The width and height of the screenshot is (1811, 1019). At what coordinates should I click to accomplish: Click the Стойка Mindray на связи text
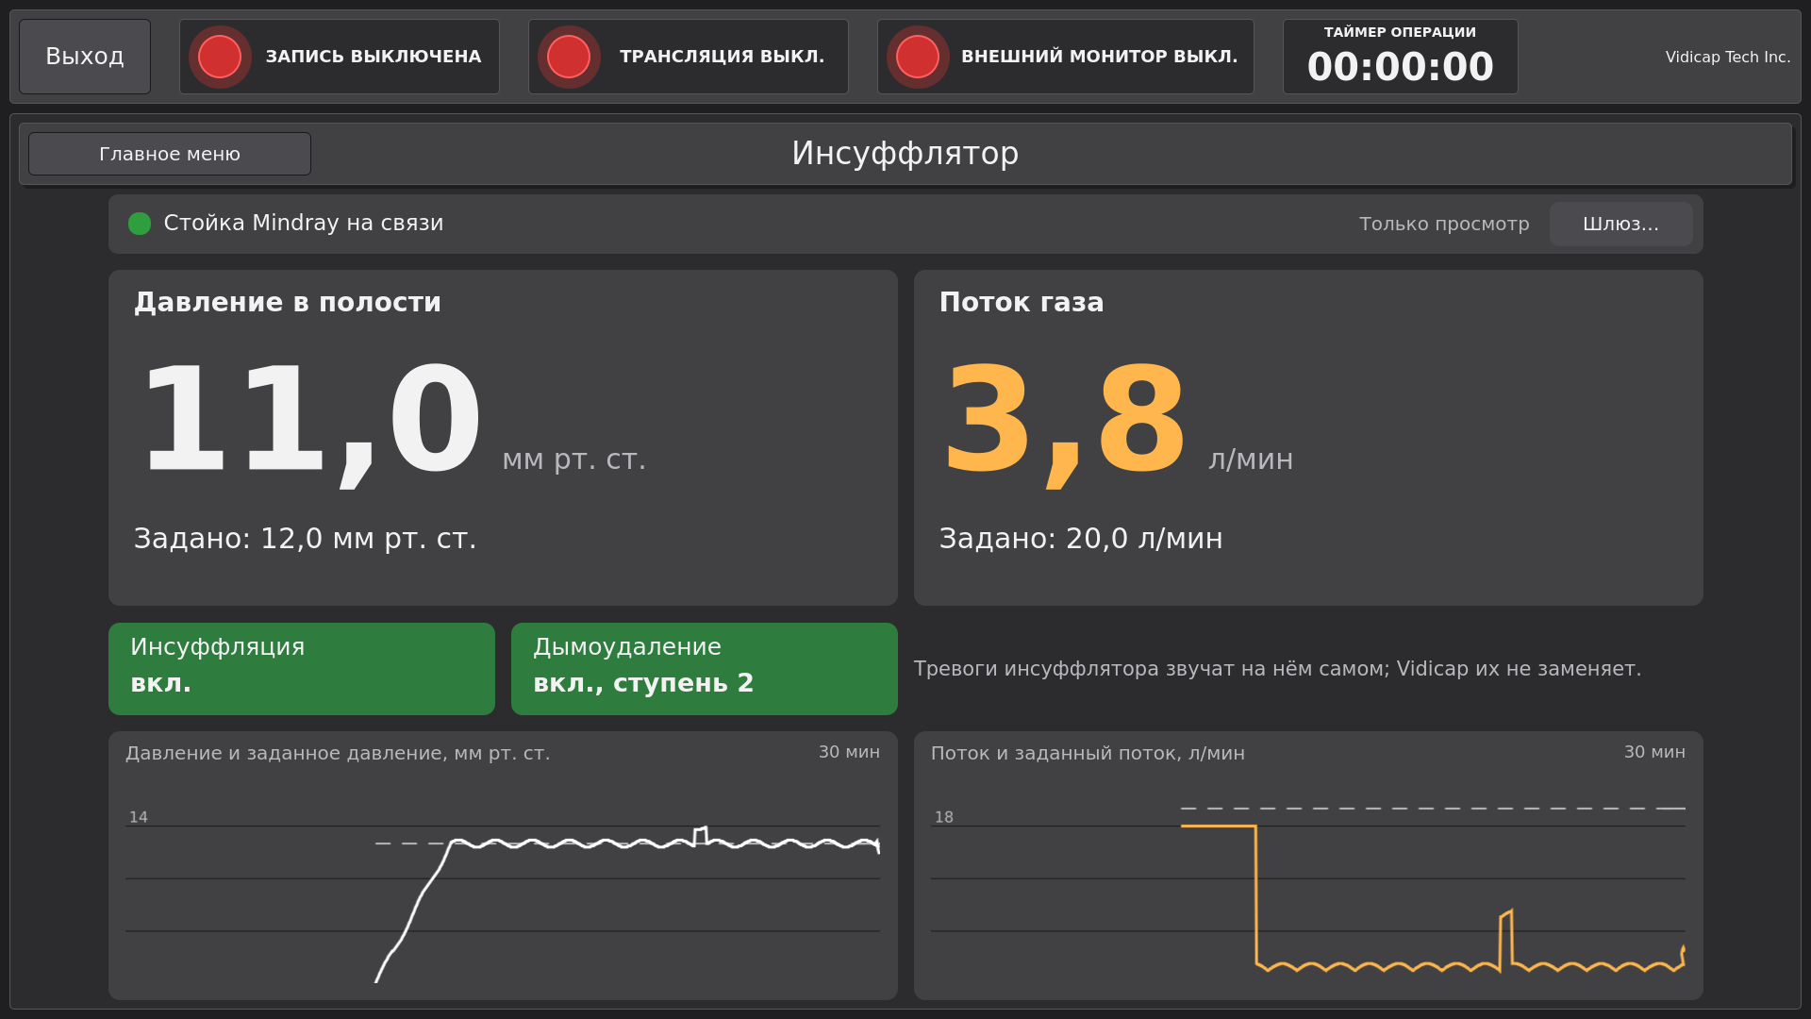coord(304,224)
